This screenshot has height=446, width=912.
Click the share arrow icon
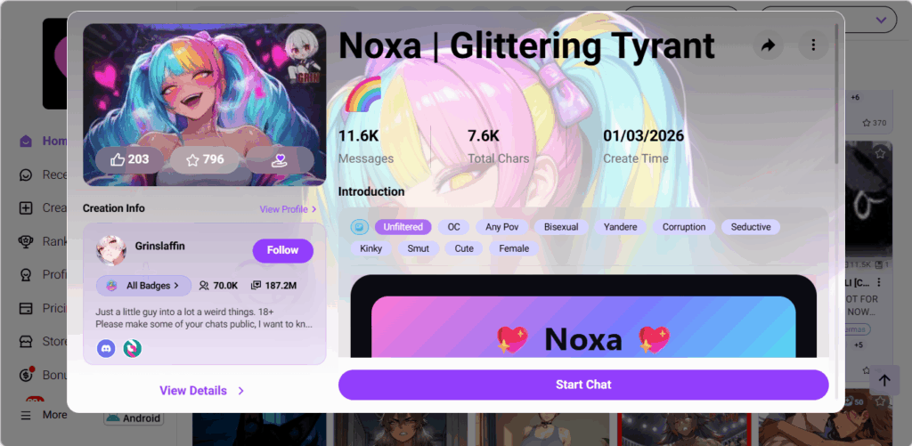tap(769, 45)
